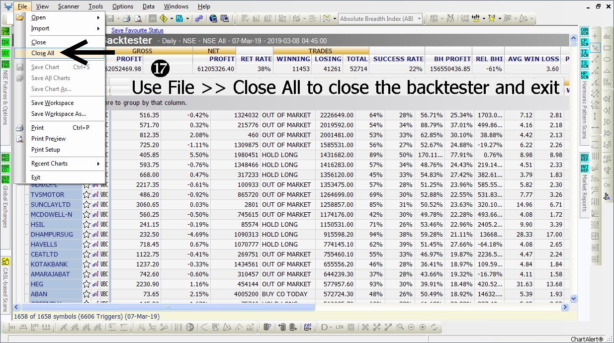
Task: Select the crosshair cursor tool
Action: click(x=596, y=36)
